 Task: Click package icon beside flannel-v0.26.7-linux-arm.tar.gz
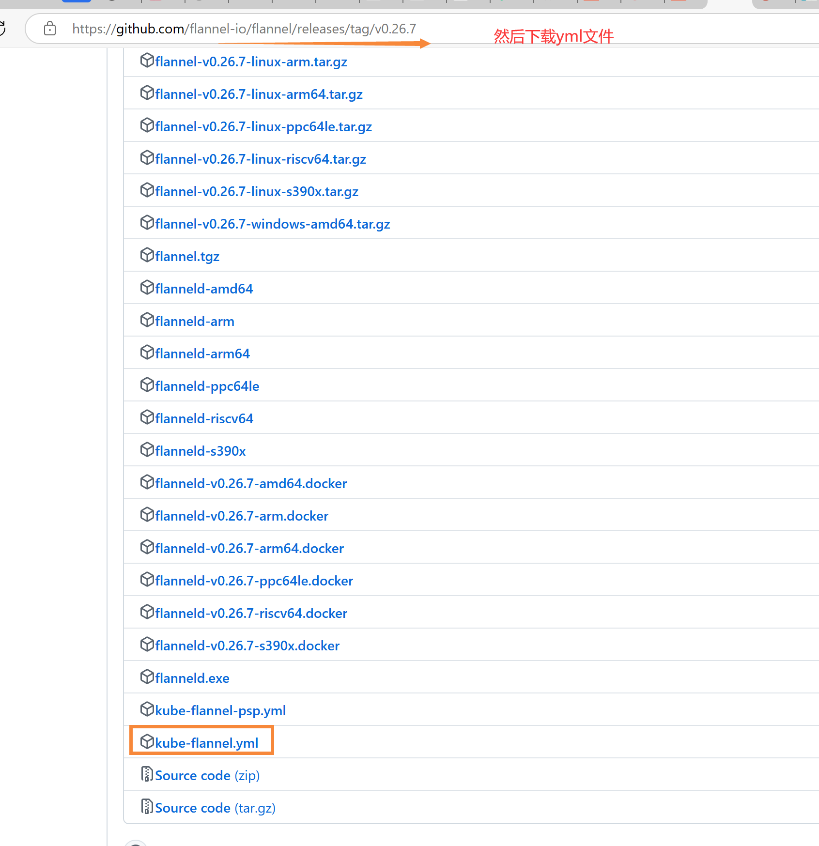(147, 60)
